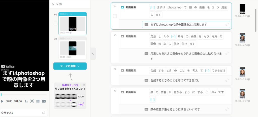Select the checkbox for scene #1
The height and width of the screenshot is (117, 258).
pos(56,24)
